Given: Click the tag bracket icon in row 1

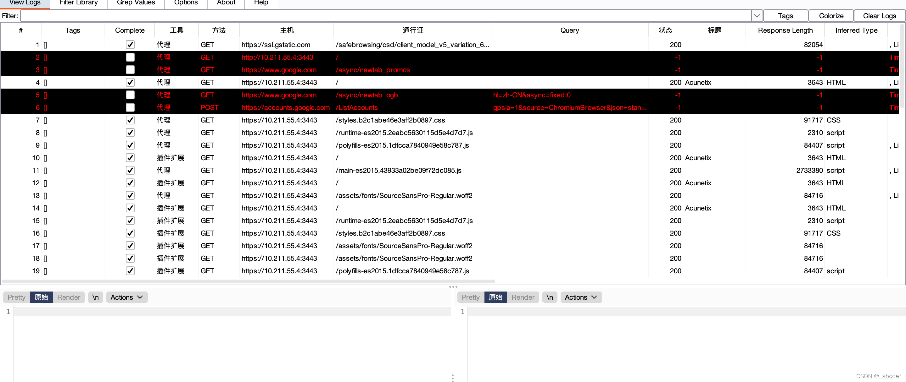Looking at the screenshot, I should click(x=45, y=45).
